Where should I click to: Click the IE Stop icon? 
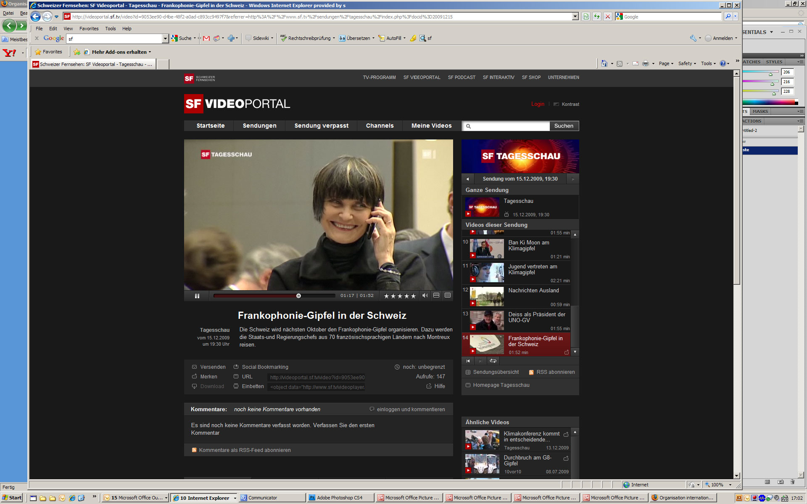(608, 17)
